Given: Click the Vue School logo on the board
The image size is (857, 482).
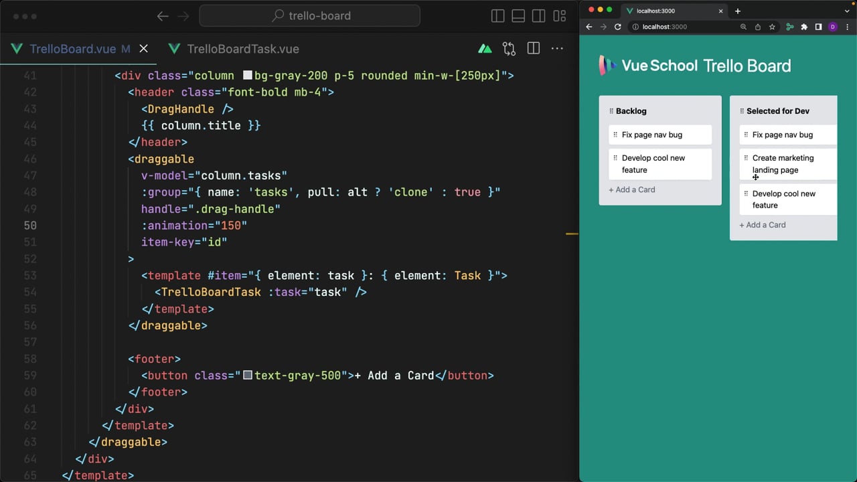Looking at the screenshot, I should [648, 65].
